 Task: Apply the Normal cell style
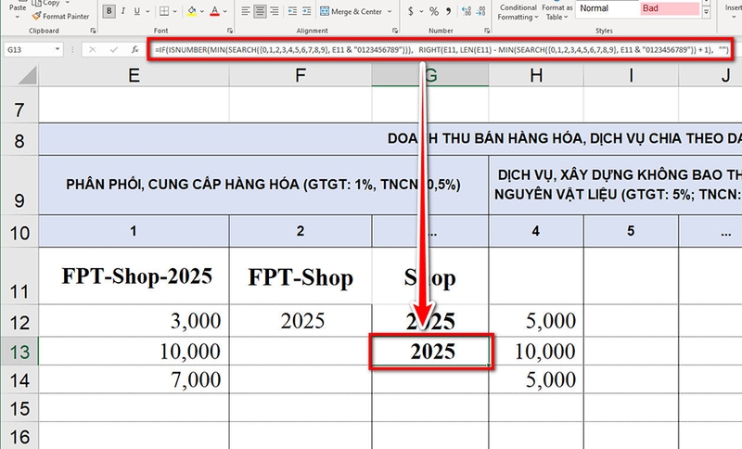click(608, 8)
